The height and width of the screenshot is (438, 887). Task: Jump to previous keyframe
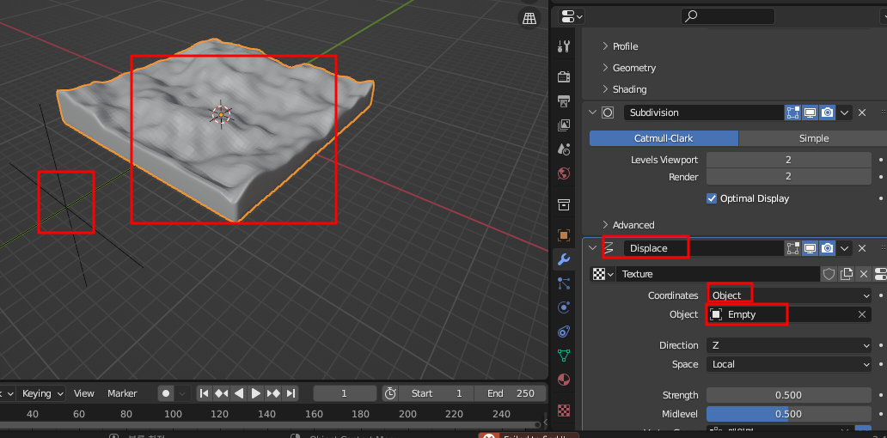pyautogui.click(x=222, y=393)
